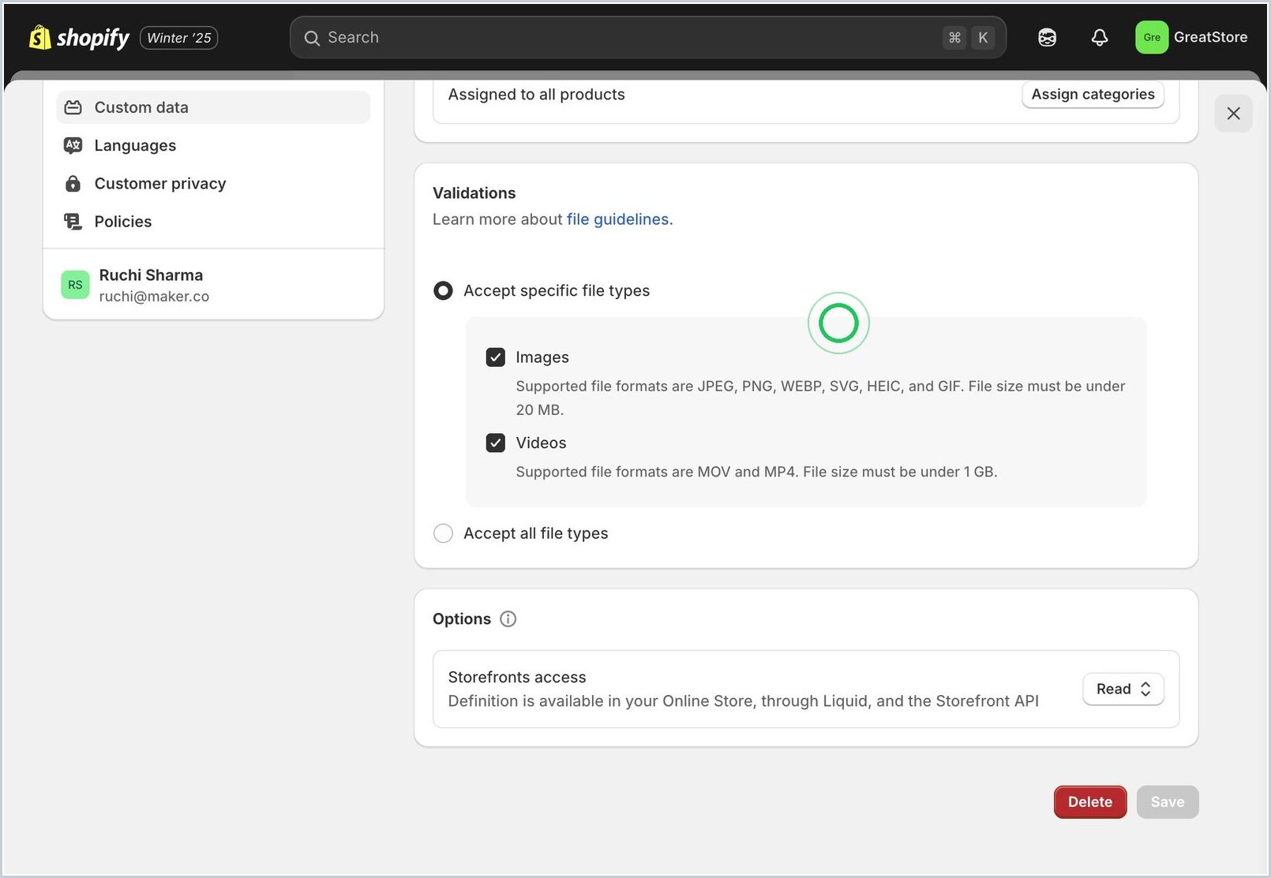Image resolution: width=1271 pixels, height=878 pixels.
Task: Open the Options info icon
Action: click(x=508, y=619)
